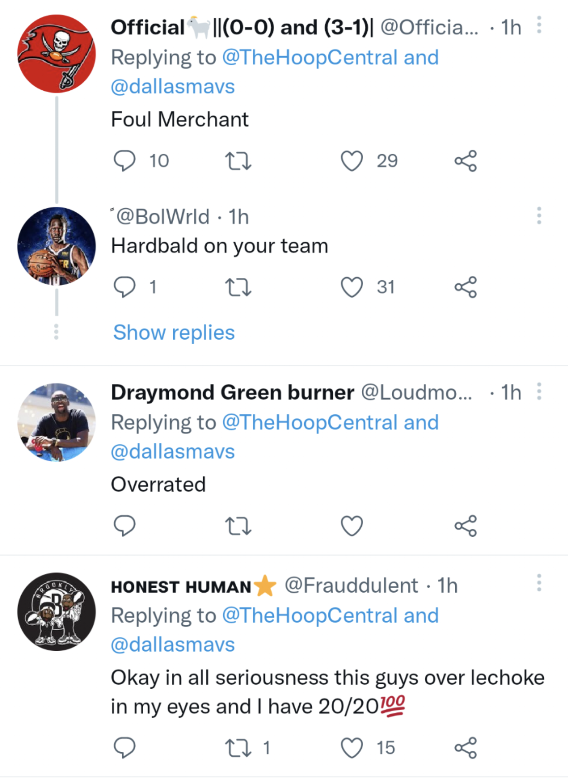
Task: Open more options for the @BolWrld tweet
Action: [x=539, y=216]
